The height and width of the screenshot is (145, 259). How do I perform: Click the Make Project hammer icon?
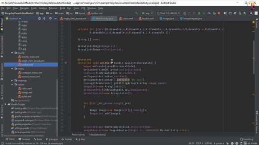pos(137,13)
